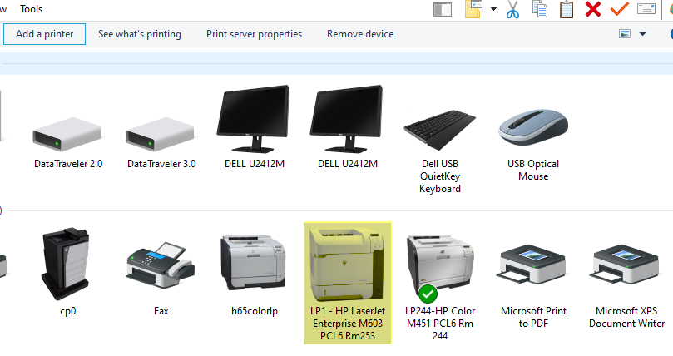
Task: Select Microsoft Print to PDF printer
Action: [533, 285]
